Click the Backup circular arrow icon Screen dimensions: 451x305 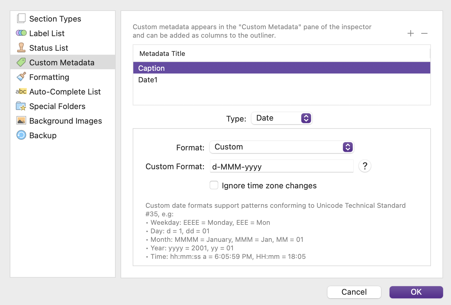pyautogui.click(x=21, y=135)
